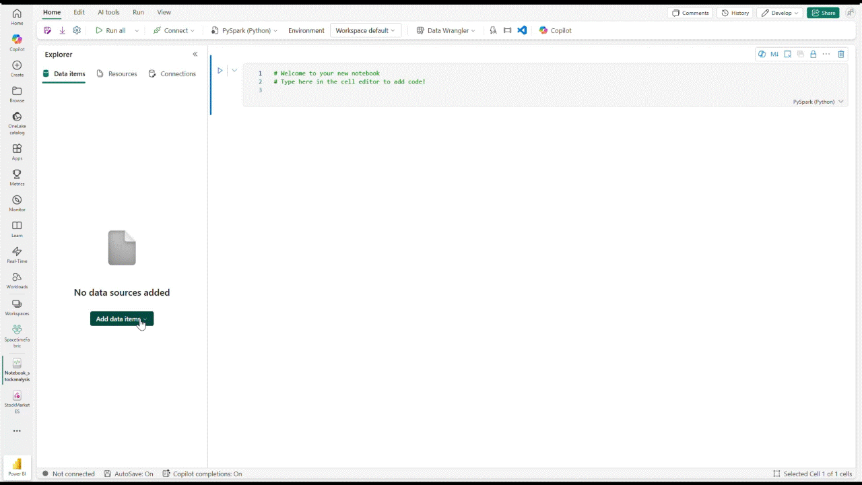Viewport: 862px width, 485px height.
Task: Open Workspaces from the left sidebar
Action: (17, 306)
